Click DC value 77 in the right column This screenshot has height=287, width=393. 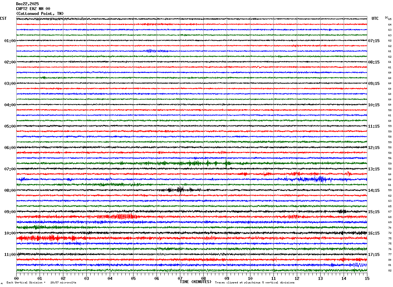[390, 255]
